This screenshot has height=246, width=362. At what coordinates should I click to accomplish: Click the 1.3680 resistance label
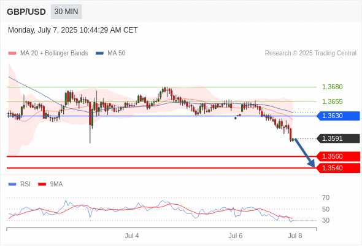(x=332, y=87)
